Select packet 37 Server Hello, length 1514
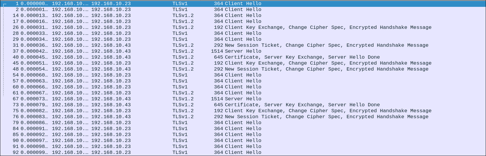This screenshot has height=156, width=486. coord(243,51)
